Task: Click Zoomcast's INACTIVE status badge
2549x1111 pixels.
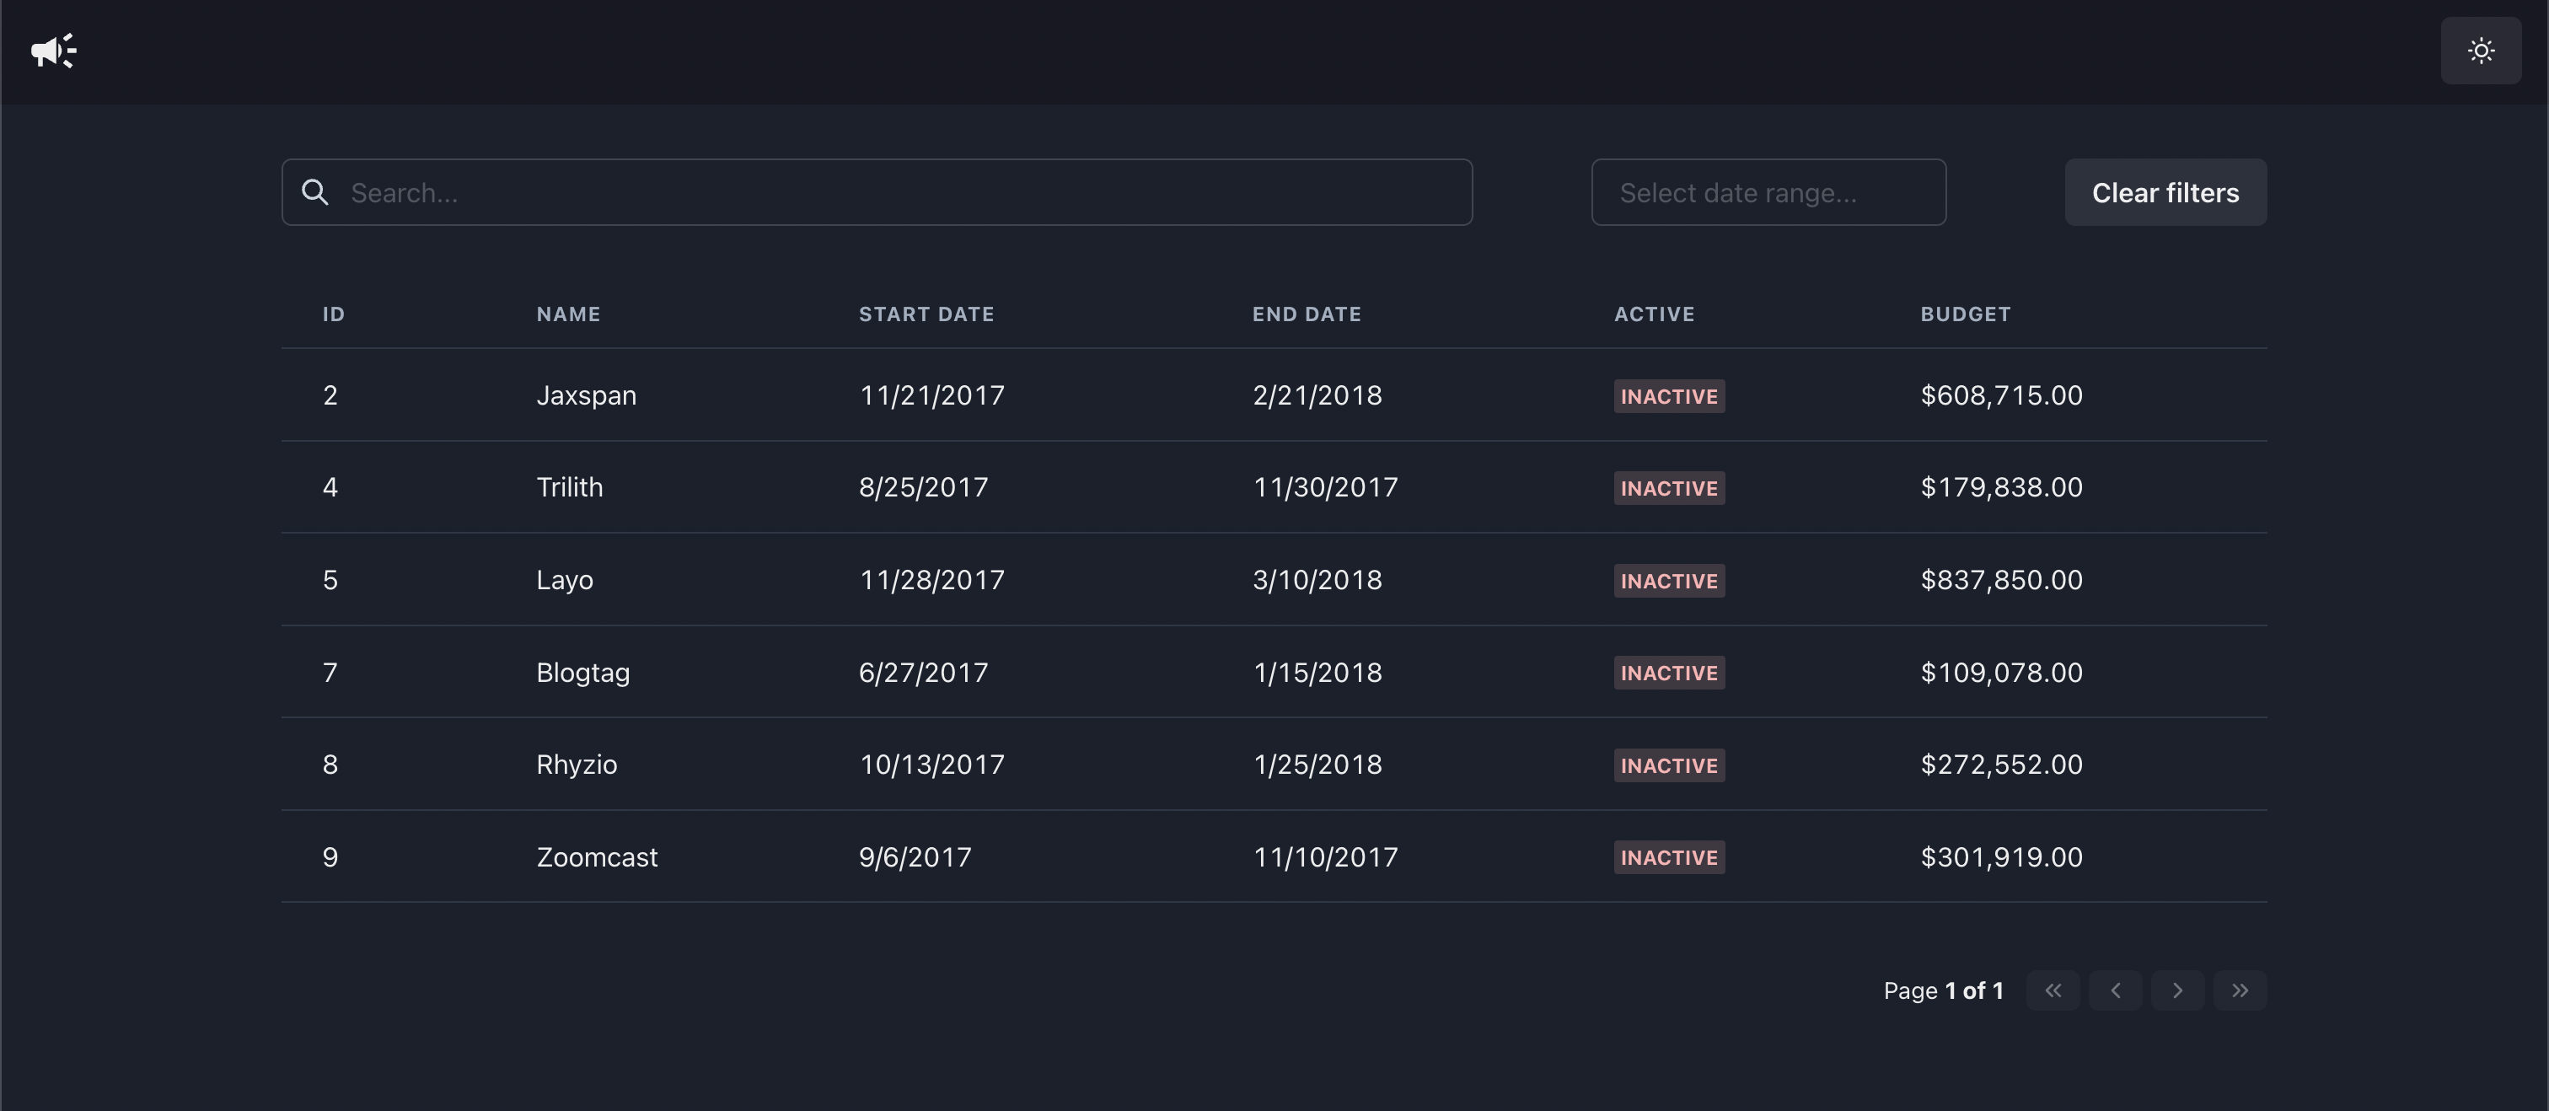Action: (x=1668, y=856)
